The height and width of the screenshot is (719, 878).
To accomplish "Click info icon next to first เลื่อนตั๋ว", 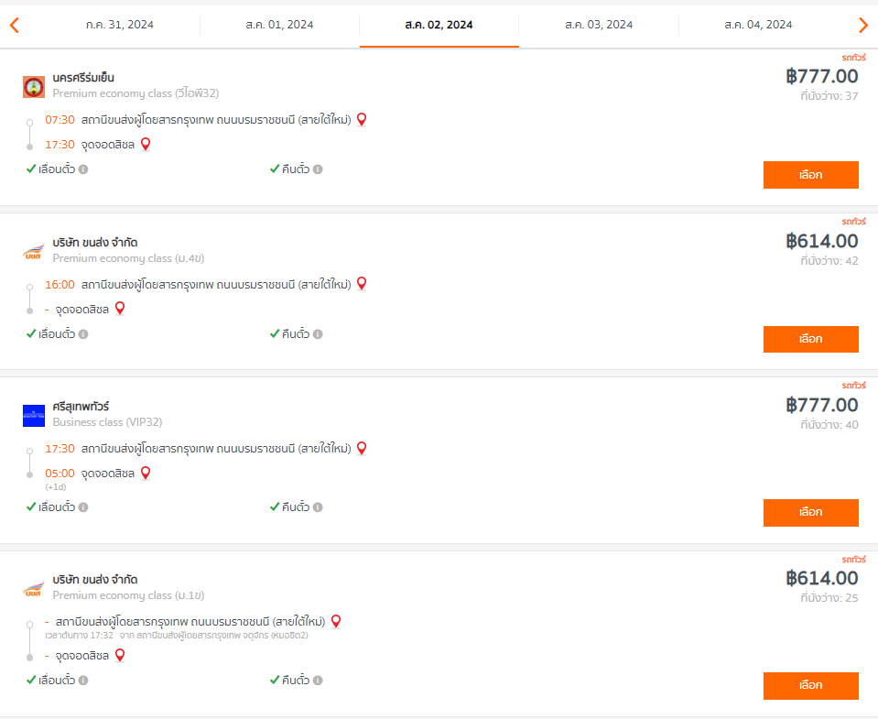I will coord(83,169).
